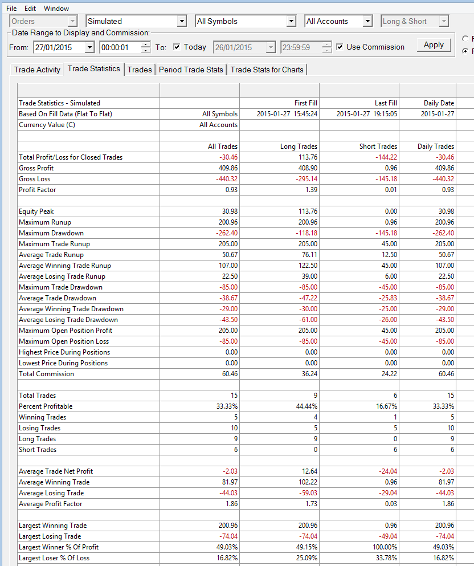Toggle the Use Commission checkbox

(x=340, y=47)
